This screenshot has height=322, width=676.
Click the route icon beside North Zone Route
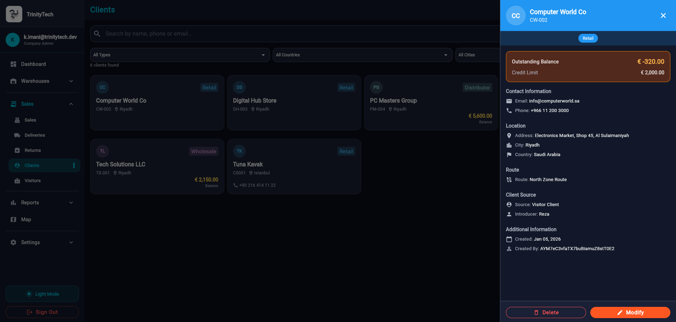tap(509, 180)
